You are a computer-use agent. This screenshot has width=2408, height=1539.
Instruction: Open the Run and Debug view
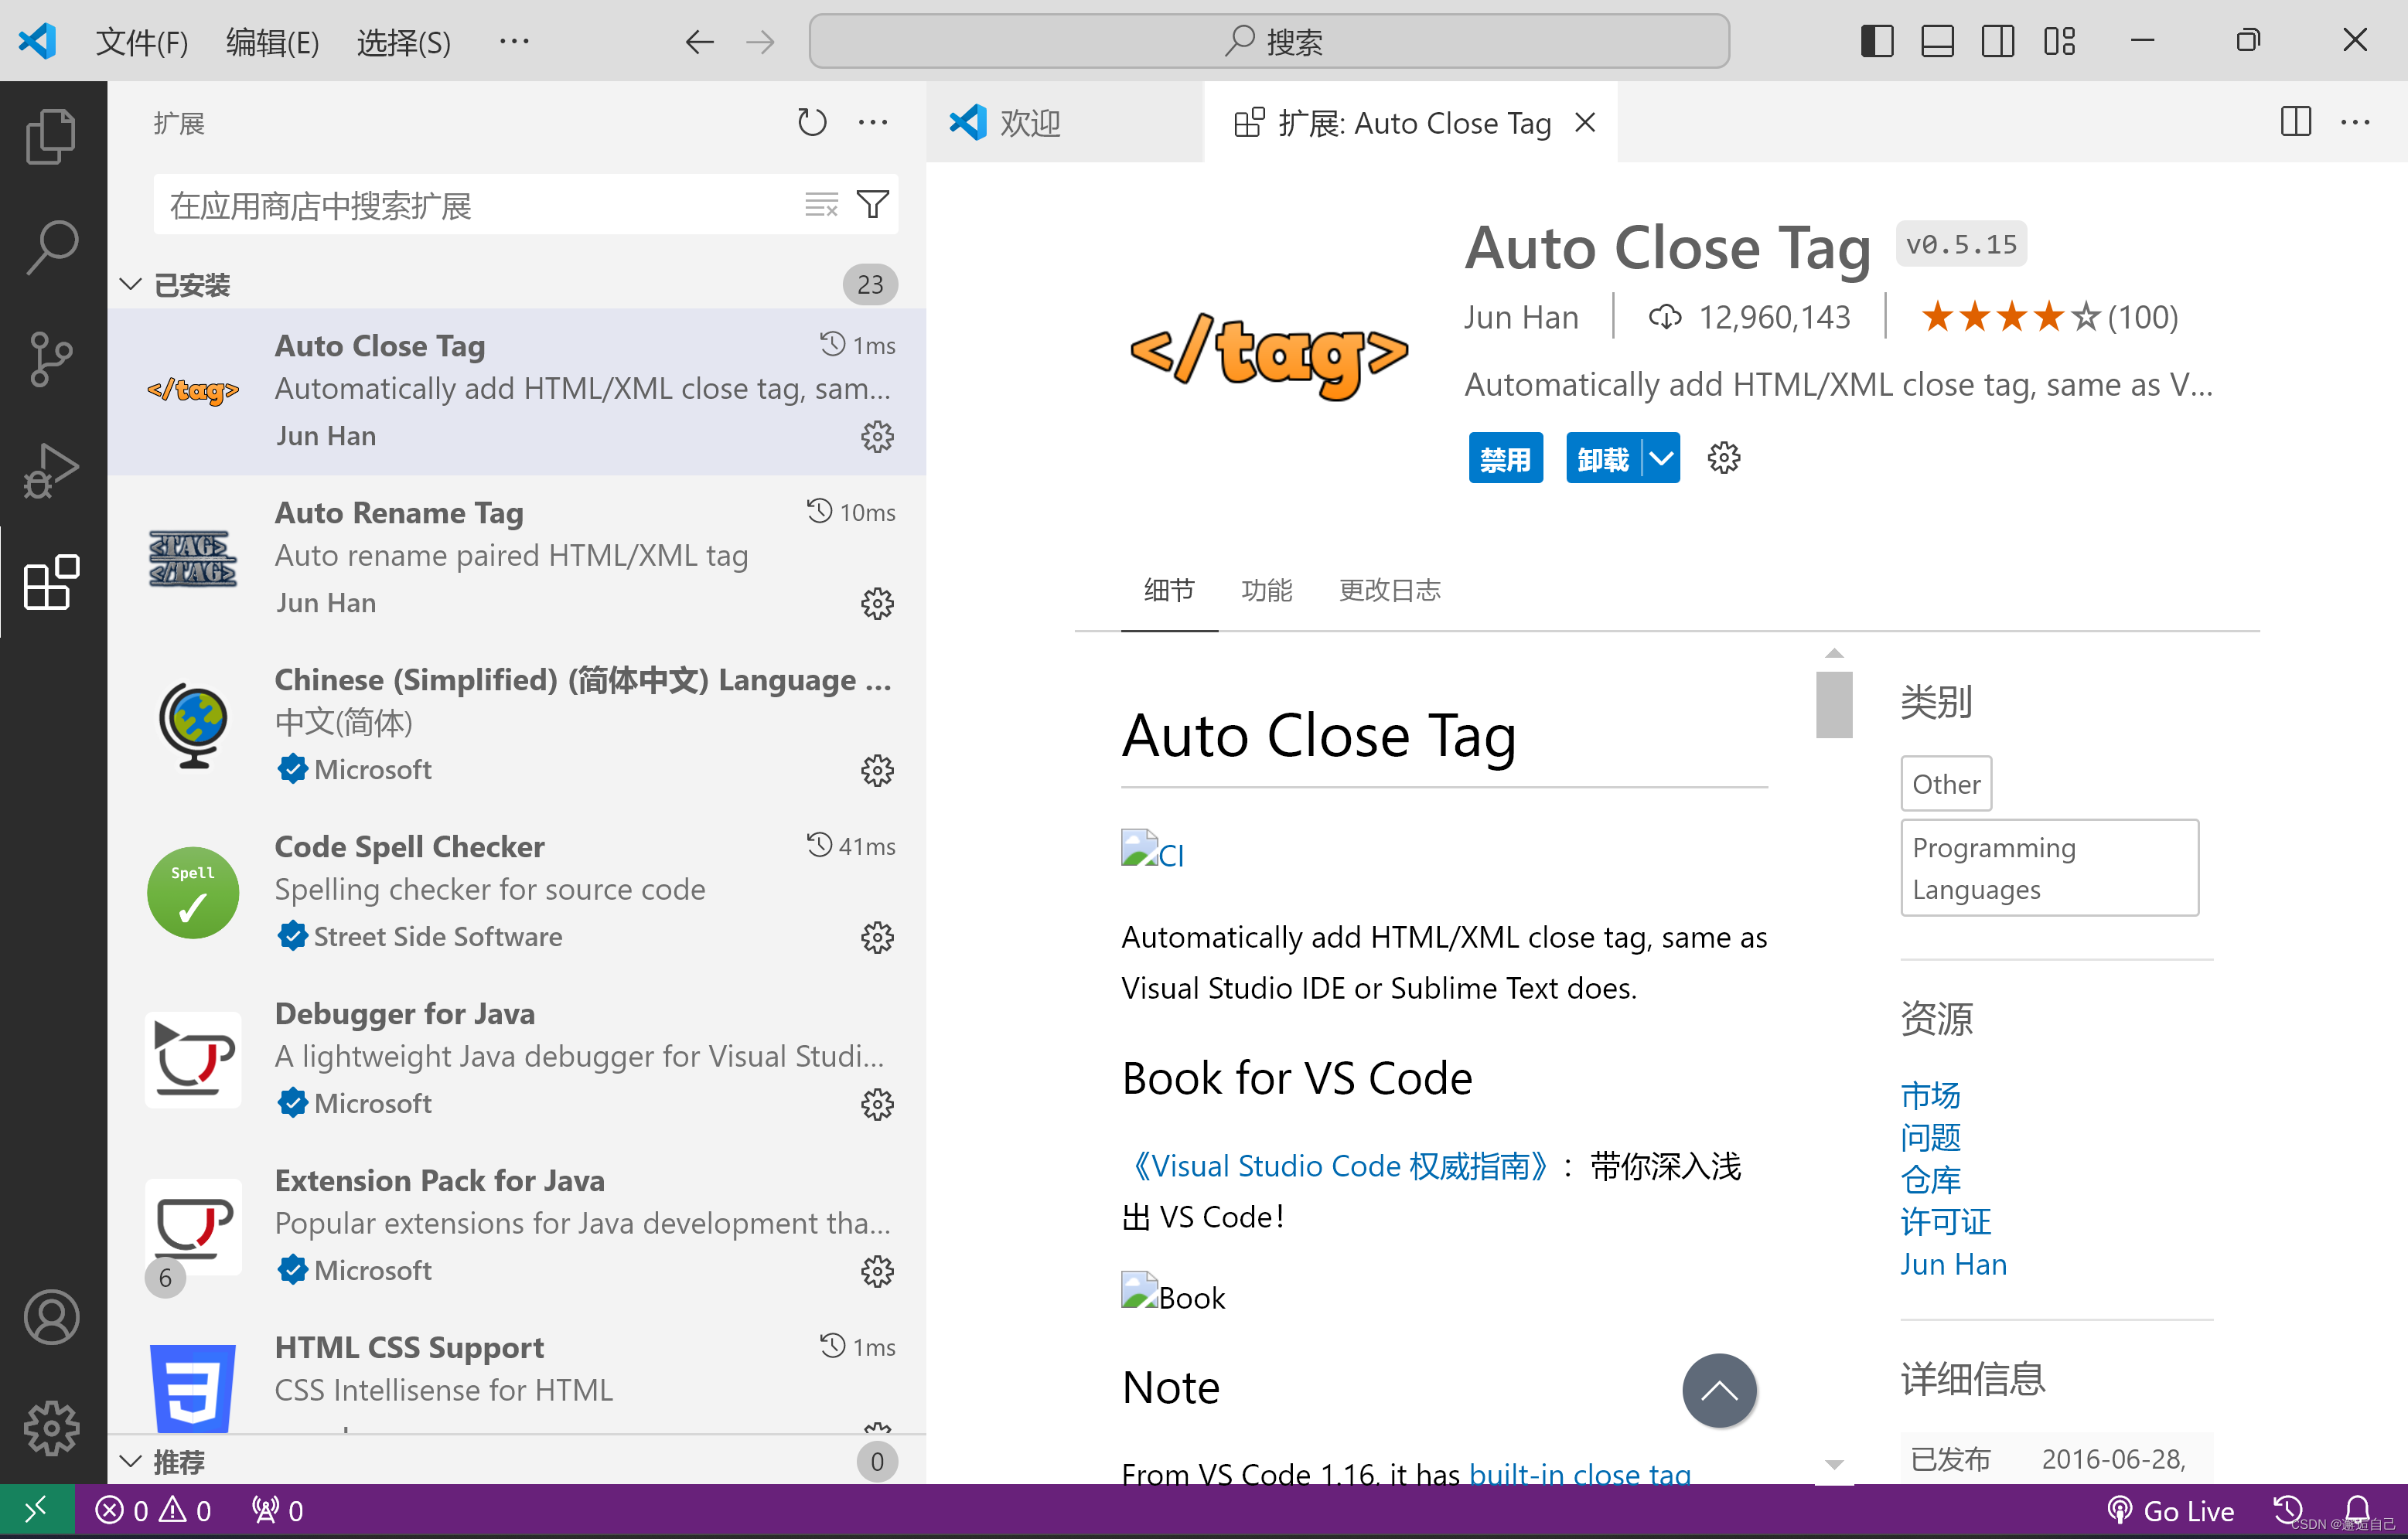click(x=51, y=470)
